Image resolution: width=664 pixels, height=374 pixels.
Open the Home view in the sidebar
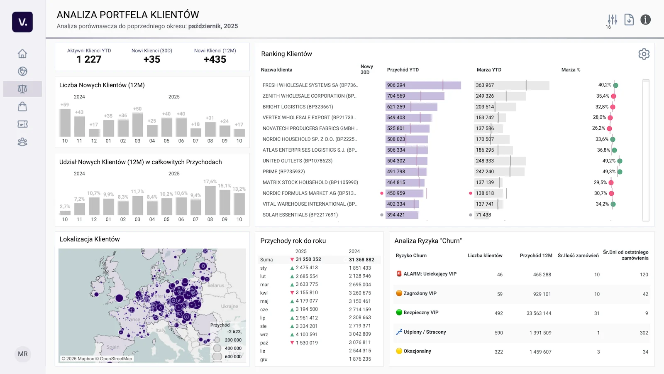[22, 54]
